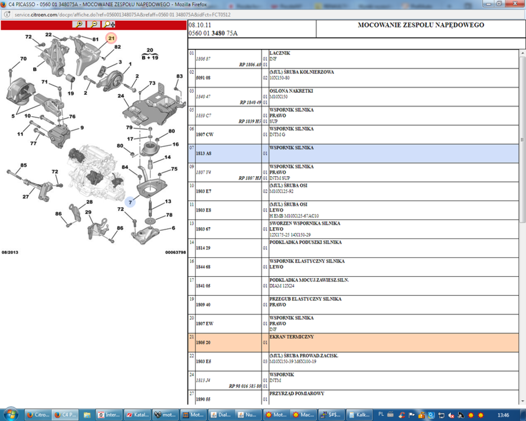
Task: Click callout number 29 on the diagram
Action: point(88,212)
